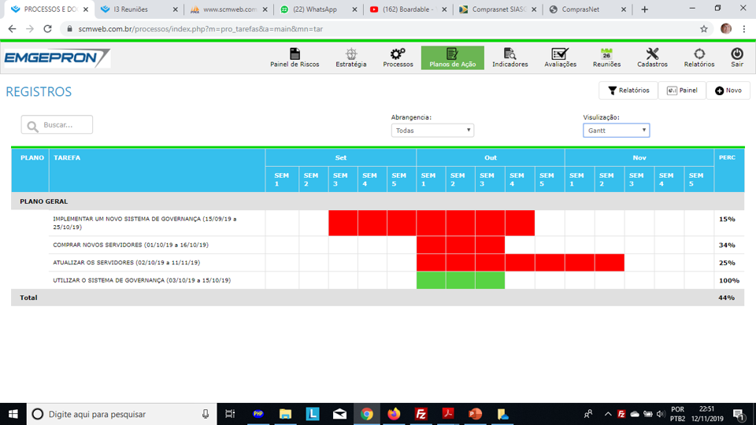Switch to the I3 Reuniões browser tab
Image resolution: width=756 pixels, height=425 pixels.
tap(138, 9)
